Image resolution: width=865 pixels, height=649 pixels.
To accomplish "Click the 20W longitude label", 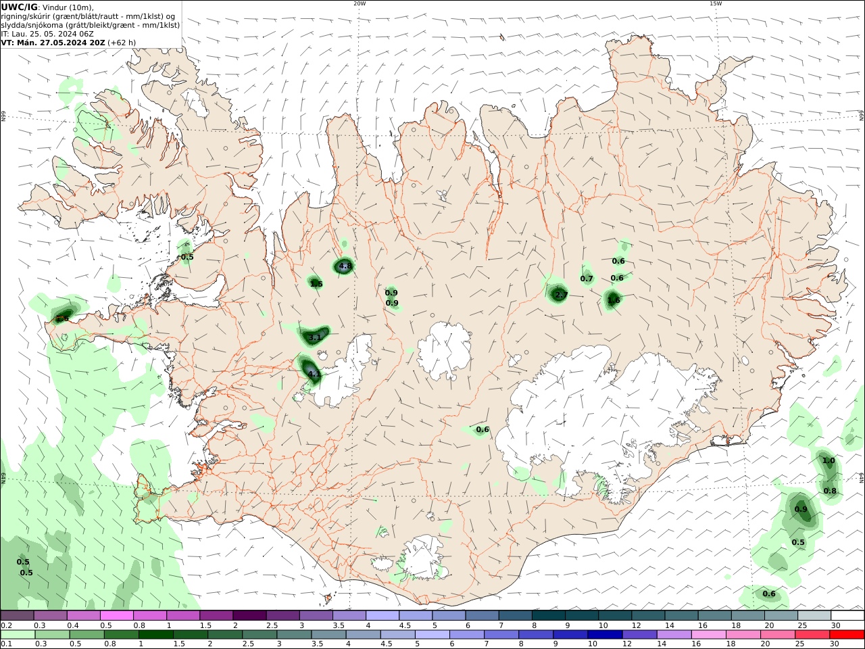I will pyautogui.click(x=360, y=3).
